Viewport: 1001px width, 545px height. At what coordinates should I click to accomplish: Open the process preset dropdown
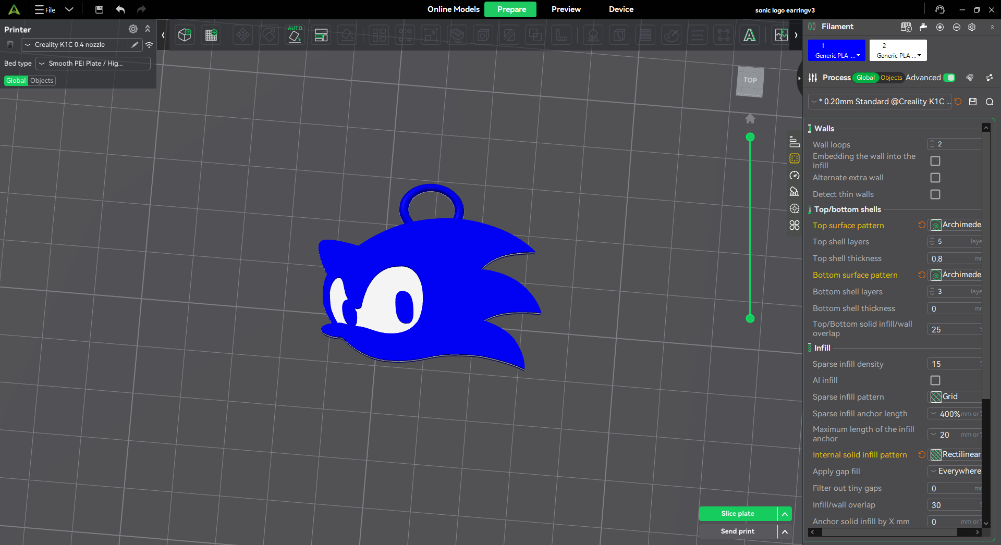(x=881, y=102)
